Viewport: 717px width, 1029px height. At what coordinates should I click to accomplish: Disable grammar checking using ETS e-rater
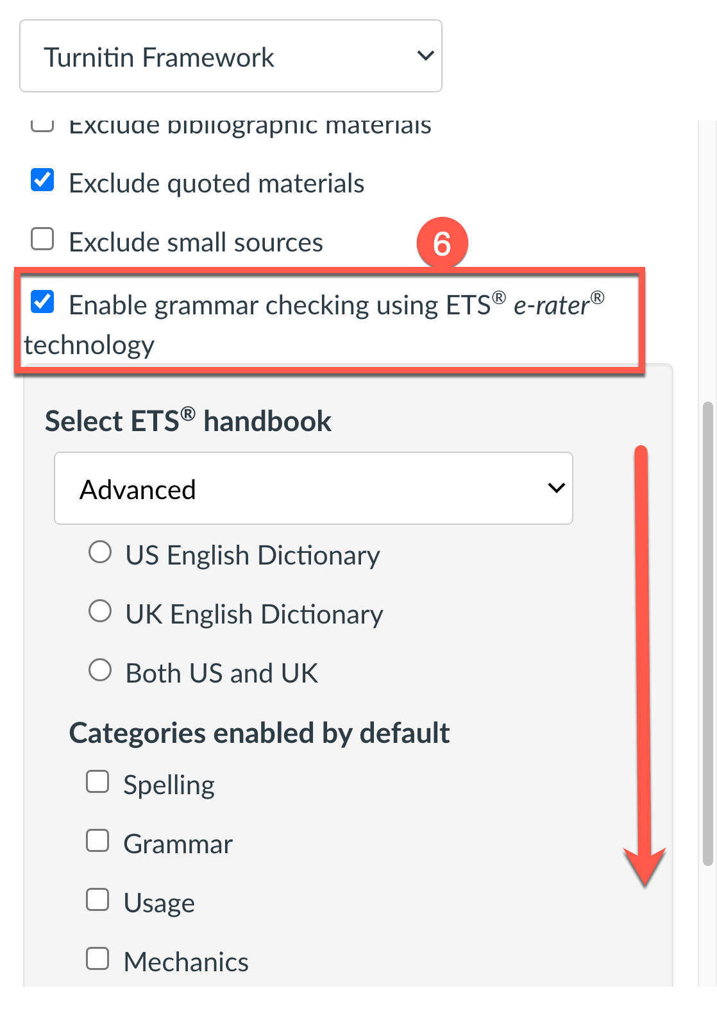pyautogui.click(x=42, y=302)
